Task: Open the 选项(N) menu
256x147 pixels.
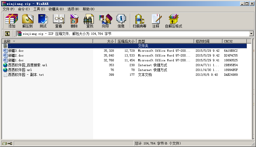Action: click(73, 9)
